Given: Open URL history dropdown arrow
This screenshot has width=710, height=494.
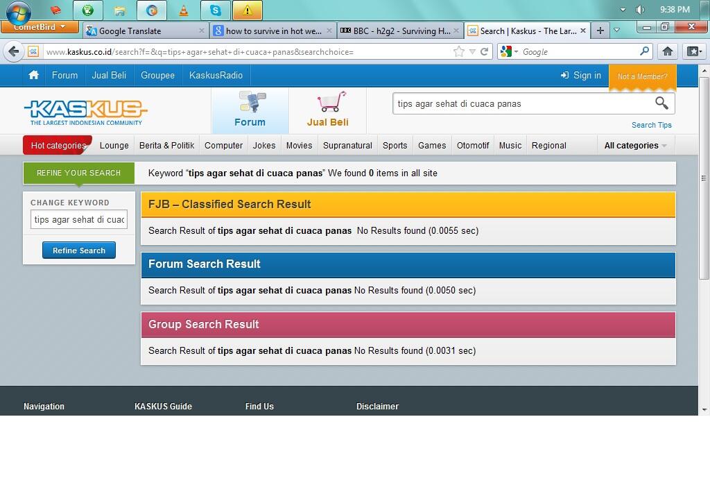Looking at the screenshot, I should [472, 51].
